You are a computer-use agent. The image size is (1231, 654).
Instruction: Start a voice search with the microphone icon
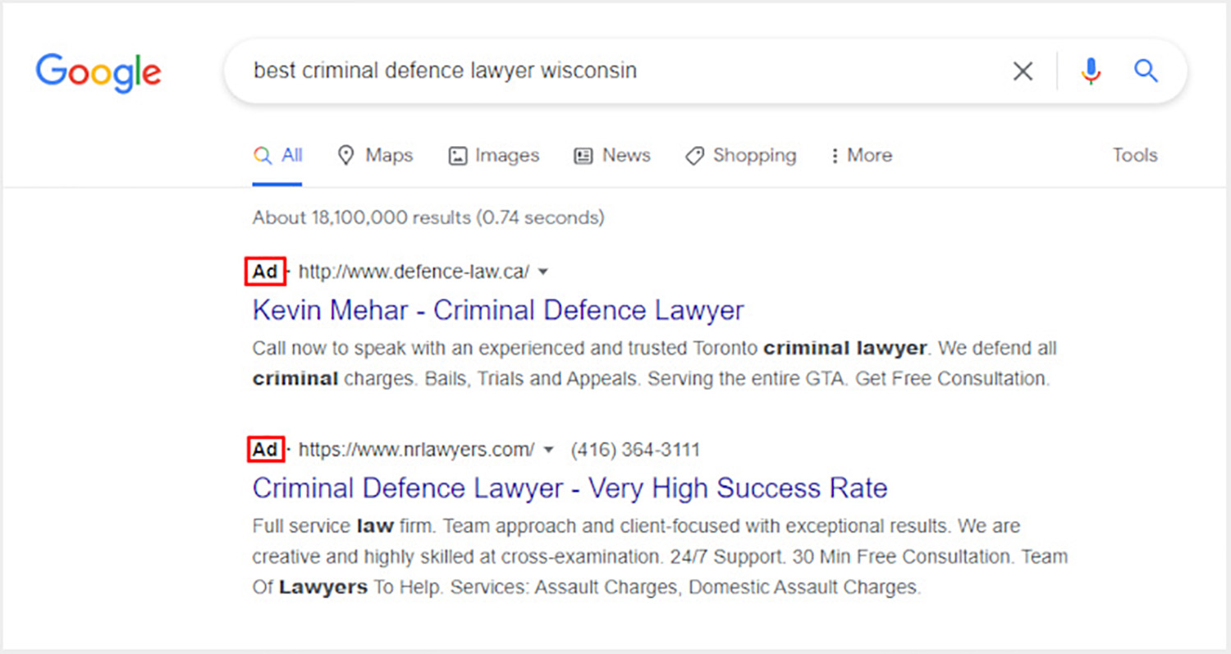point(1091,71)
